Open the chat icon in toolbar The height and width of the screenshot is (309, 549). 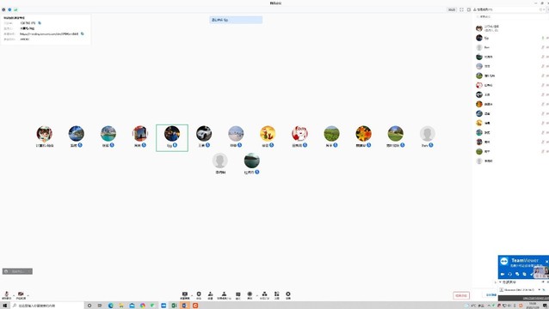(x=238, y=295)
